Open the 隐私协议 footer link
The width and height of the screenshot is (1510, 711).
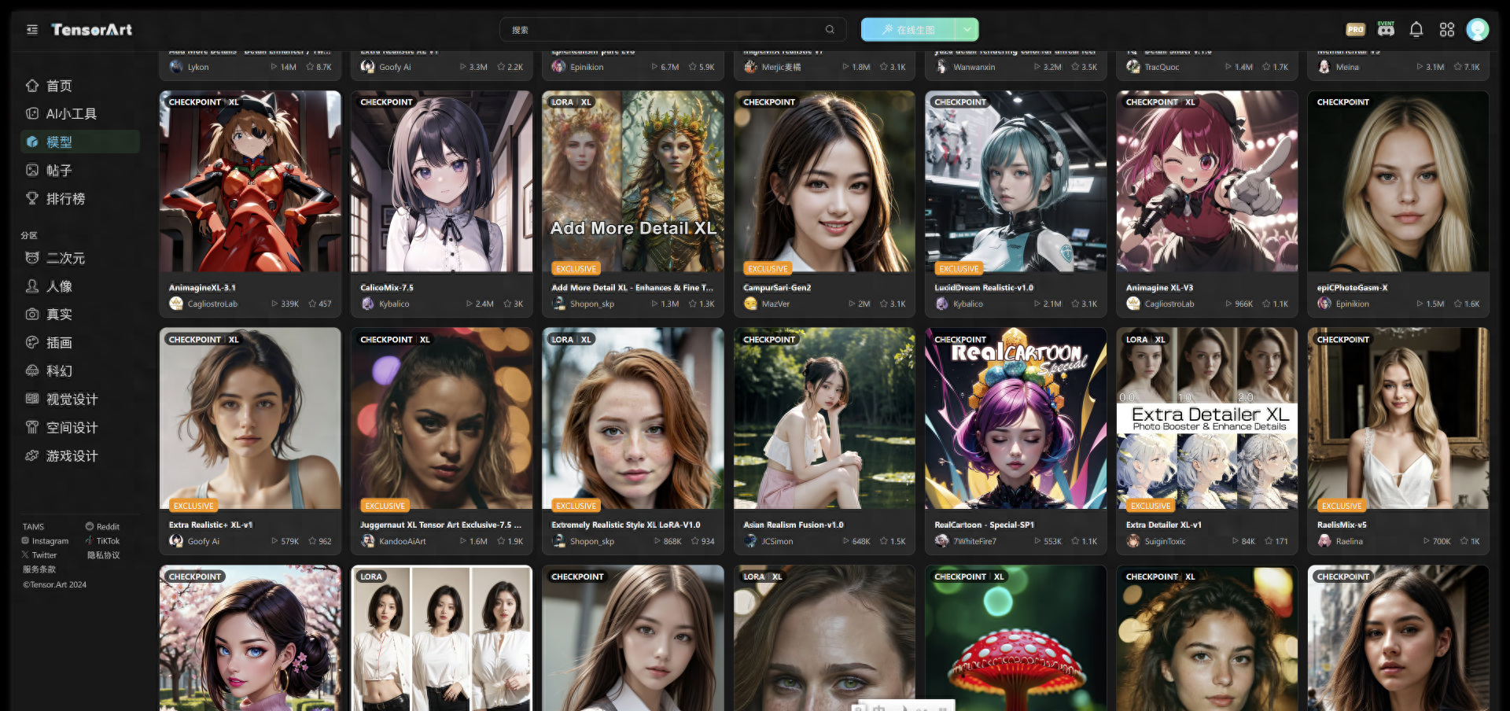coord(103,555)
